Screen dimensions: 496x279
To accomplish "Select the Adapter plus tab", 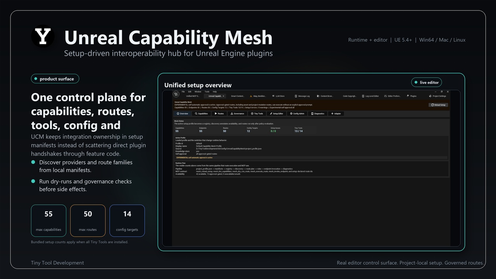I will (336, 114).
